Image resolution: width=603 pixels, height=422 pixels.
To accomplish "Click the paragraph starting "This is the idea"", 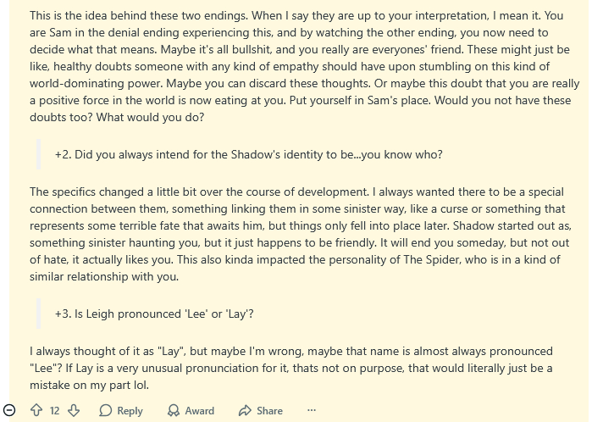I will tap(305, 67).
